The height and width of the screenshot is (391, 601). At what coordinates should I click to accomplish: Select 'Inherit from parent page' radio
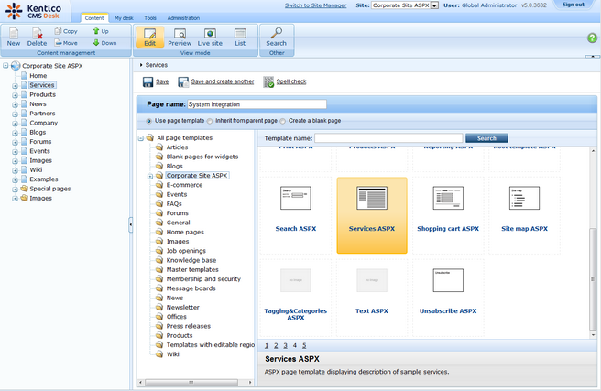coord(209,121)
